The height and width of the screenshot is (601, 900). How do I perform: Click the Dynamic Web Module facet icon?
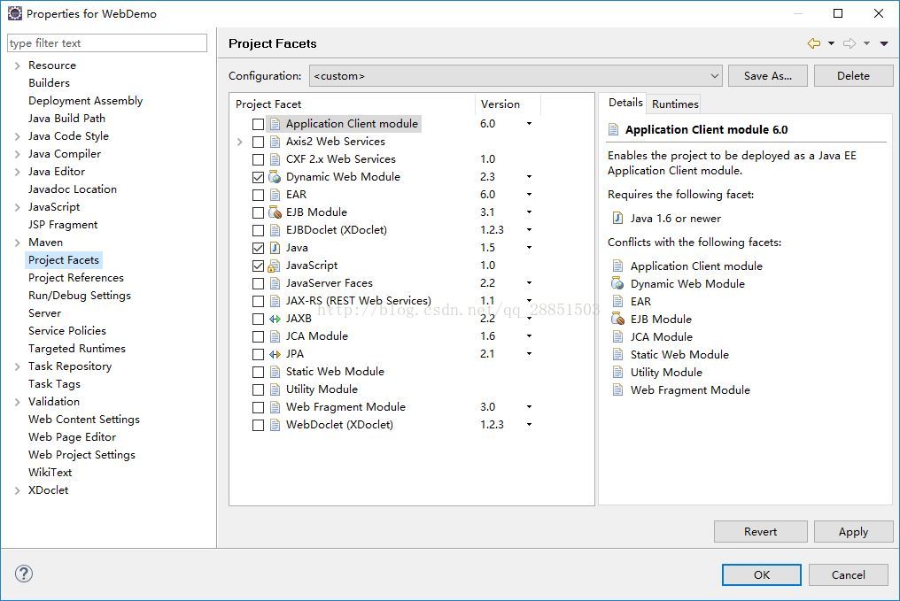[275, 177]
